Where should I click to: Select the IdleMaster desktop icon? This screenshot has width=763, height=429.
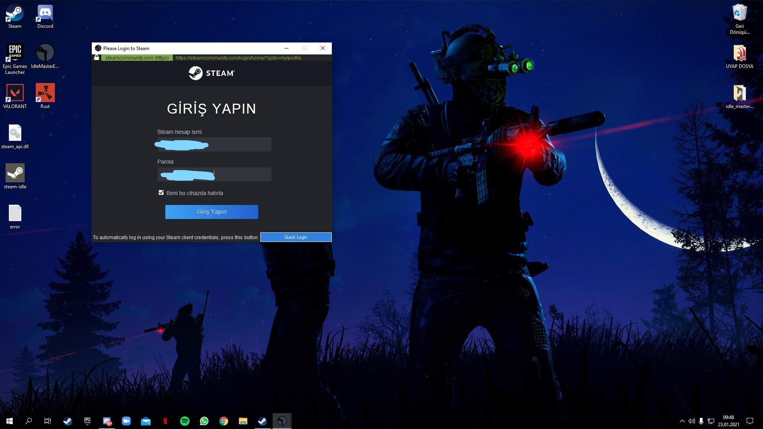[45, 53]
